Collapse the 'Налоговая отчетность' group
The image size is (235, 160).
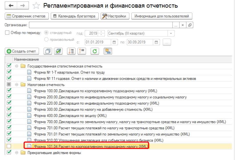tap(17, 85)
